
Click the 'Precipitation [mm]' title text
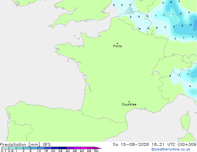(20, 145)
